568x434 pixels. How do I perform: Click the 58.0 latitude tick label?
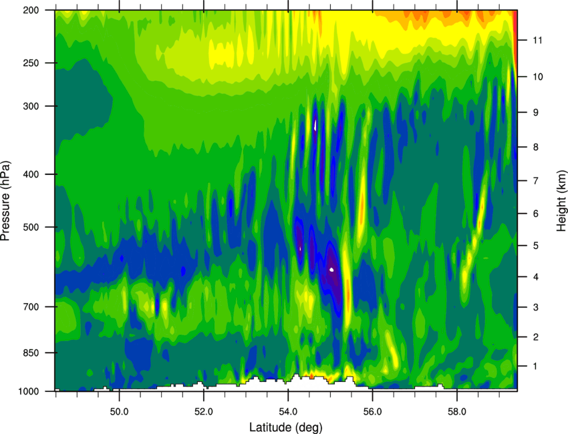(x=457, y=412)
